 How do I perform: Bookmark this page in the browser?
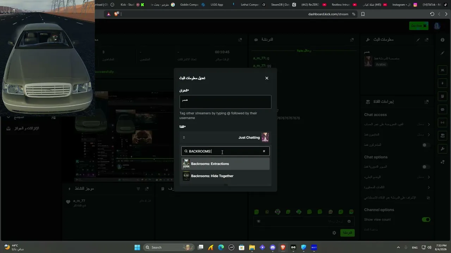click(363, 14)
